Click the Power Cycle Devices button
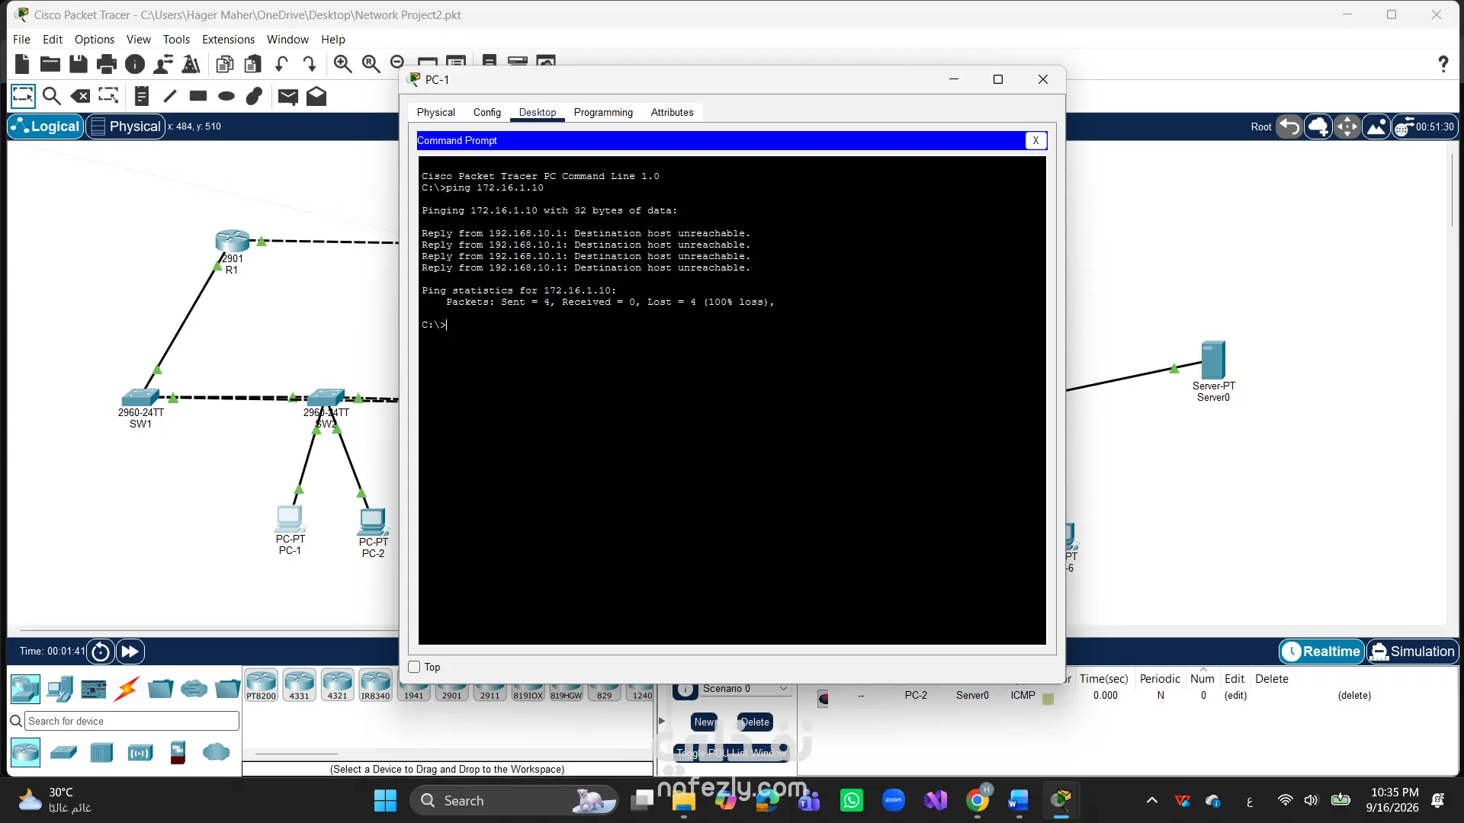This screenshot has width=1464, height=823. click(x=101, y=652)
